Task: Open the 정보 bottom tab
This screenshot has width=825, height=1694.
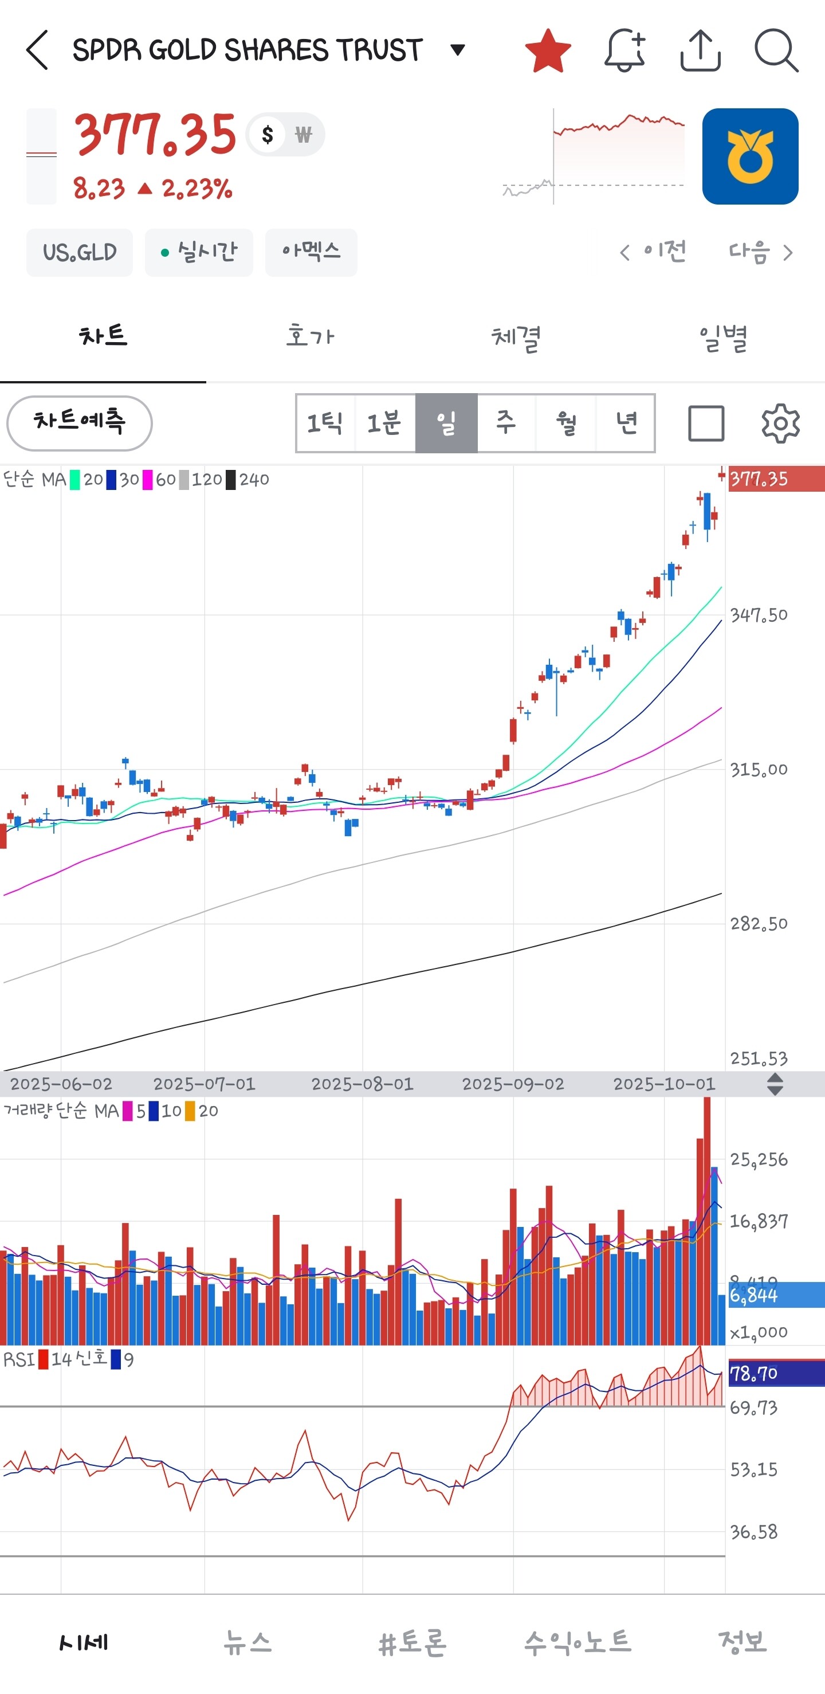Action: [742, 1642]
